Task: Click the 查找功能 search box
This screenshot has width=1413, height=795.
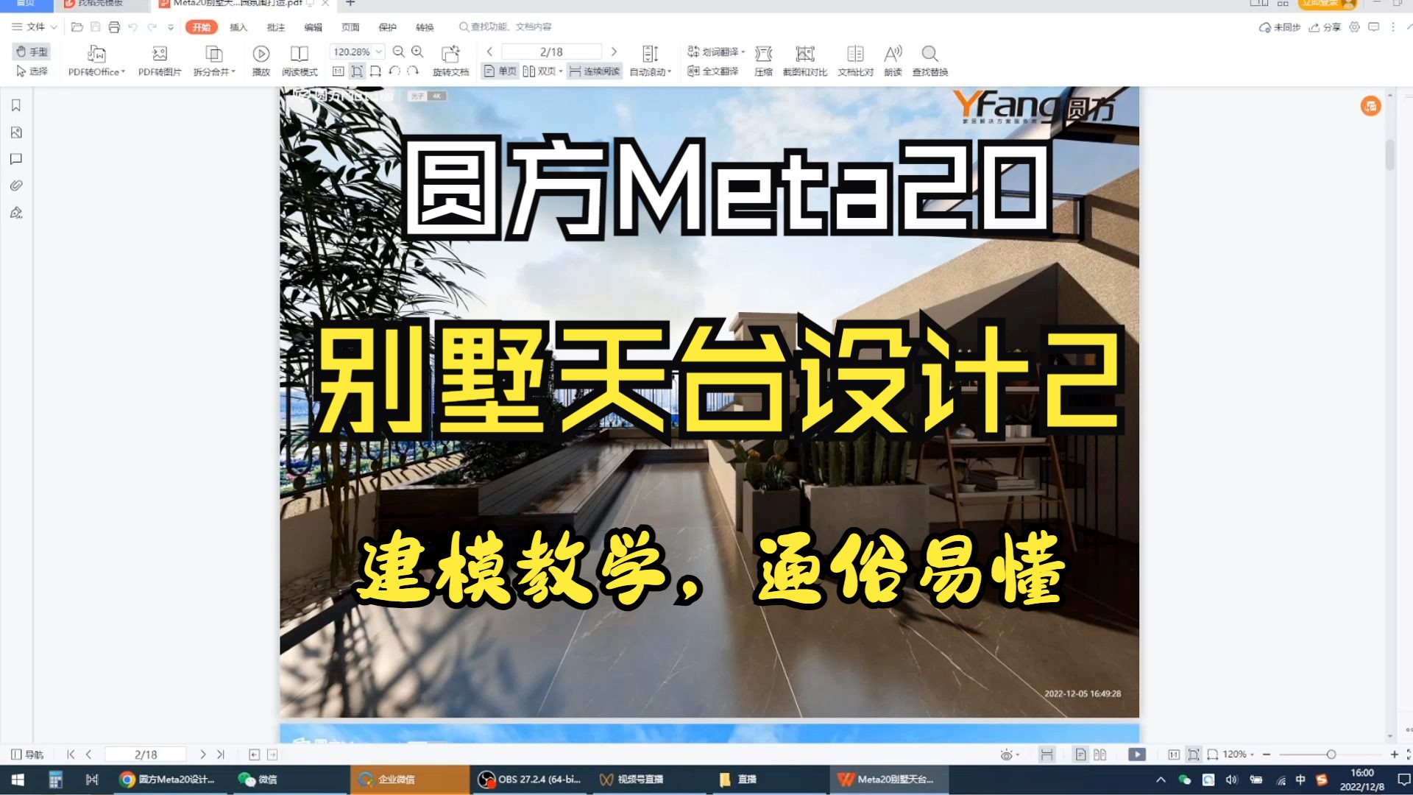Action: [x=506, y=27]
